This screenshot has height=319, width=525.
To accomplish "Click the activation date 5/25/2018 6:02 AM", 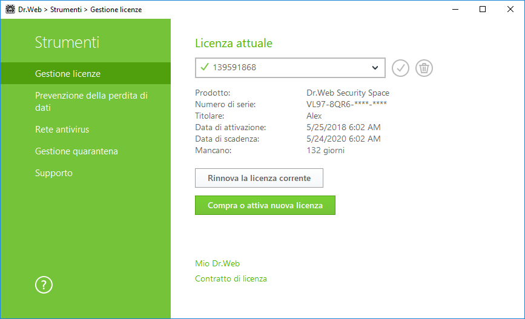I will coord(343,127).
